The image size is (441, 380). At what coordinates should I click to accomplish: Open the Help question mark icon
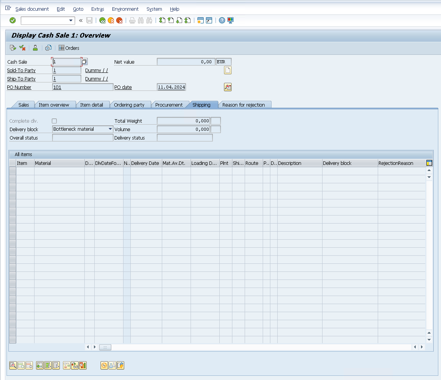point(222,20)
